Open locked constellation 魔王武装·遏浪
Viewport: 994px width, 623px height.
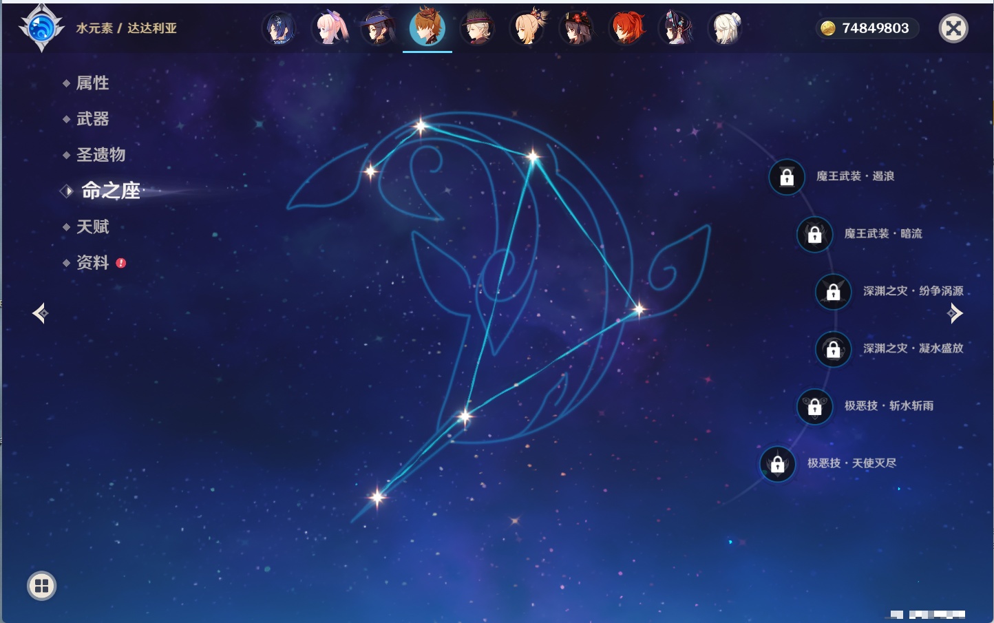click(787, 177)
